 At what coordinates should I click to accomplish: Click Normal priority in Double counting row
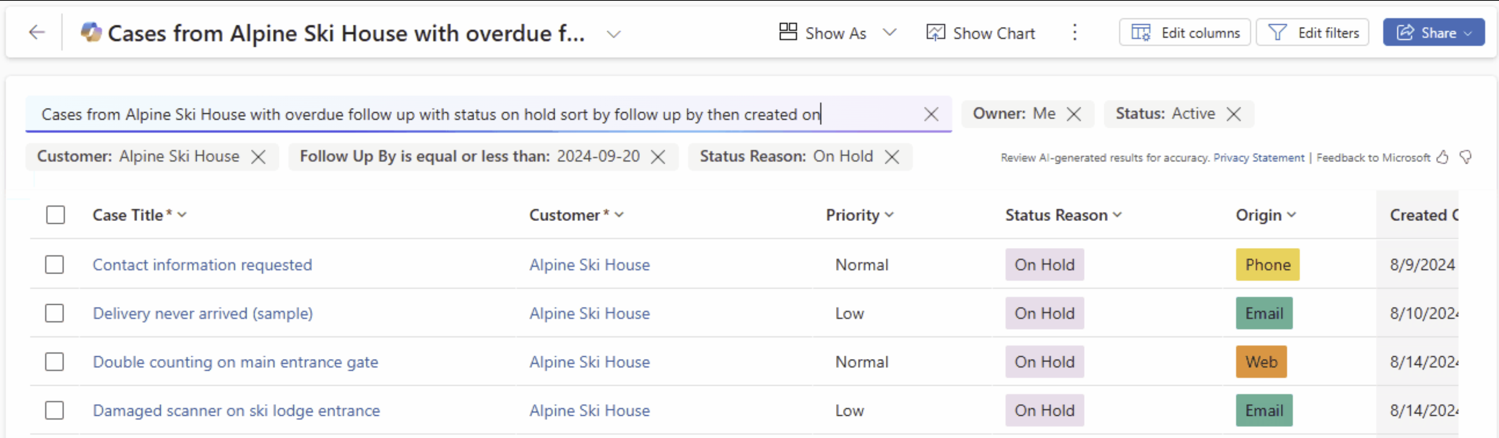click(x=862, y=362)
